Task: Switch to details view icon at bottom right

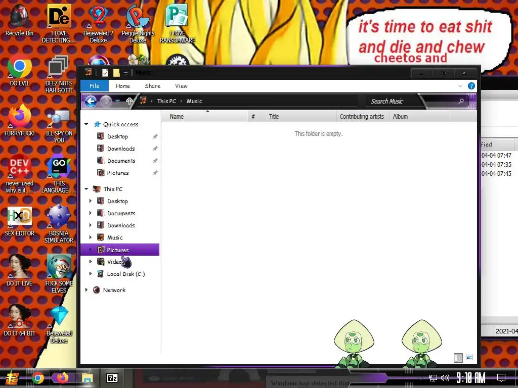Action: (458, 358)
